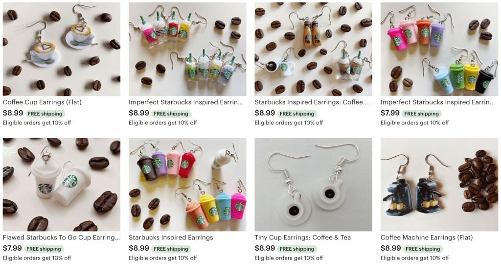Select the FREE shipping badge on Coffee Machine Earrings

tap(423, 249)
